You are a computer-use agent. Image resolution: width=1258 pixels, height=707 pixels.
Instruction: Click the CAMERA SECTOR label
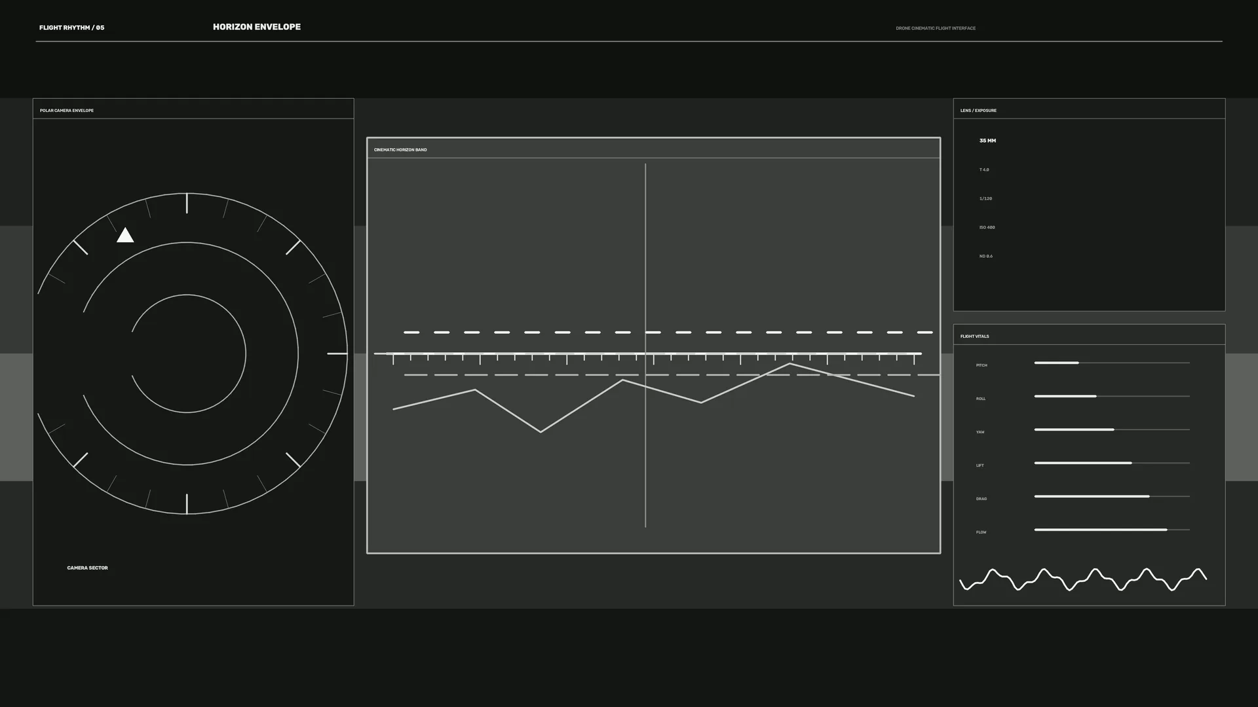87,568
